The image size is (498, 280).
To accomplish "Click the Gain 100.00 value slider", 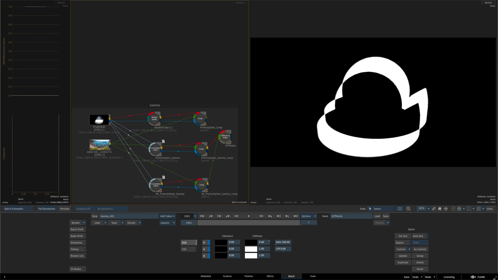I will (x=283, y=242).
